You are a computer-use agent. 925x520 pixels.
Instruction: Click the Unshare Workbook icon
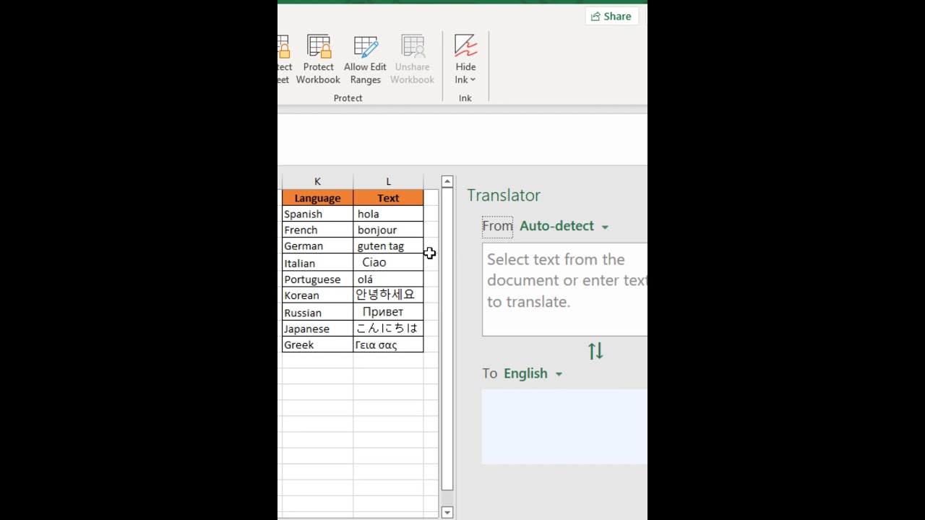pyautogui.click(x=413, y=46)
